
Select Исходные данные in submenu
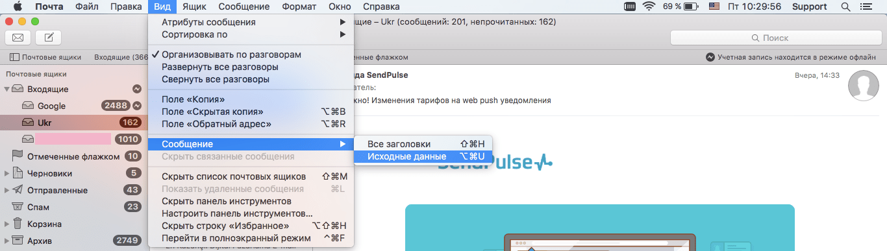(423, 156)
